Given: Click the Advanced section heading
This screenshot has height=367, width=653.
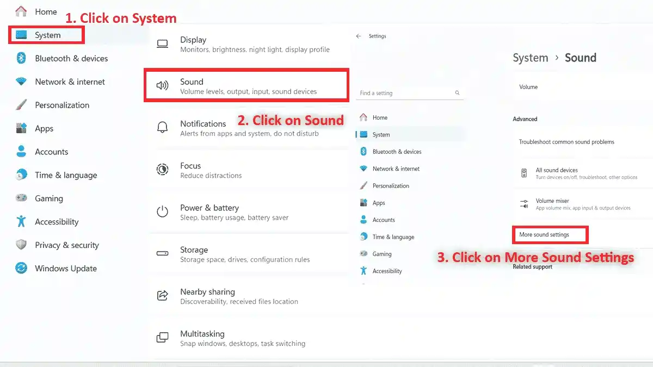Looking at the screenshot, I should 525,119.
